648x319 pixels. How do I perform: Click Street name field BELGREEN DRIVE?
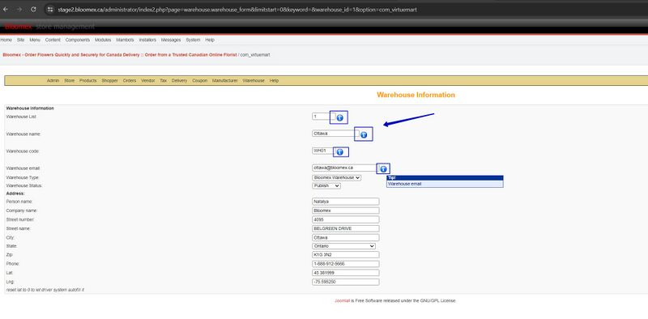click(x=346, y=228)
